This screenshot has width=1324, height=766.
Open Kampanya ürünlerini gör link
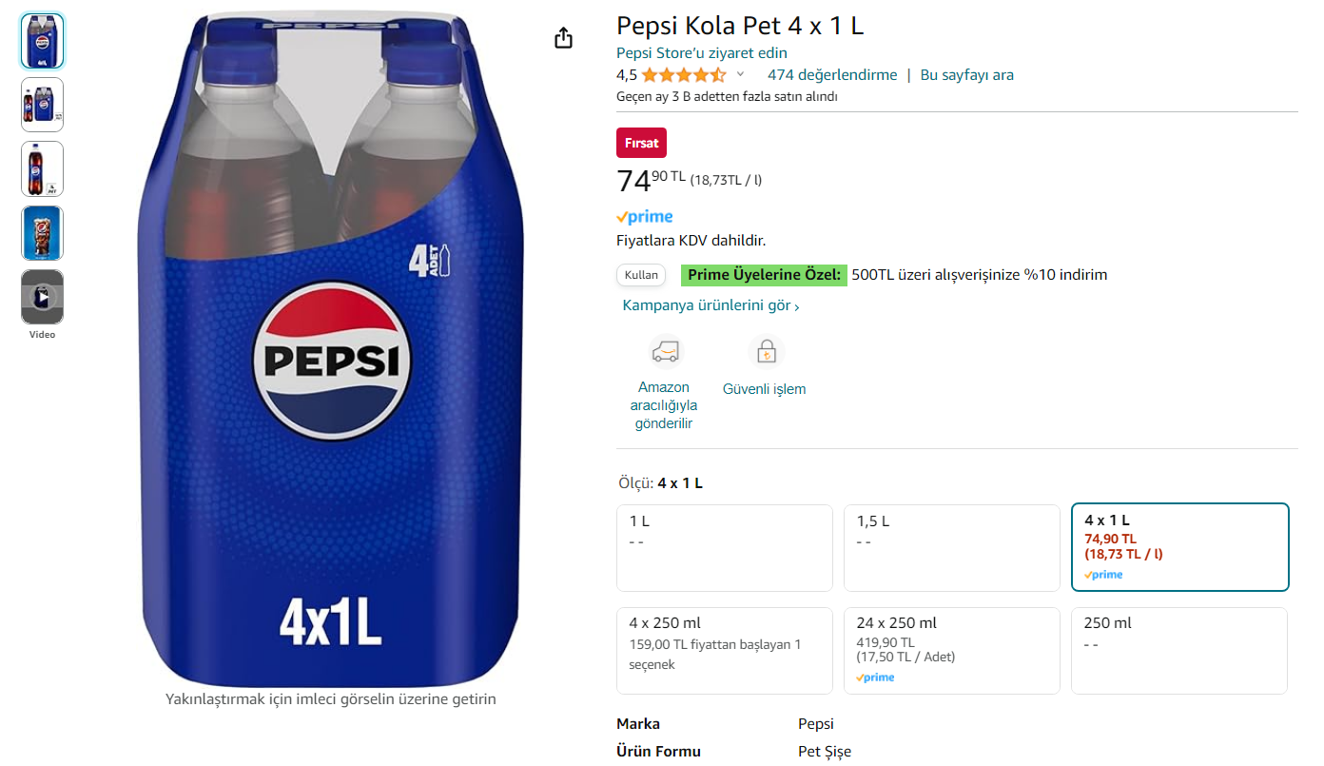coord(711,305)
